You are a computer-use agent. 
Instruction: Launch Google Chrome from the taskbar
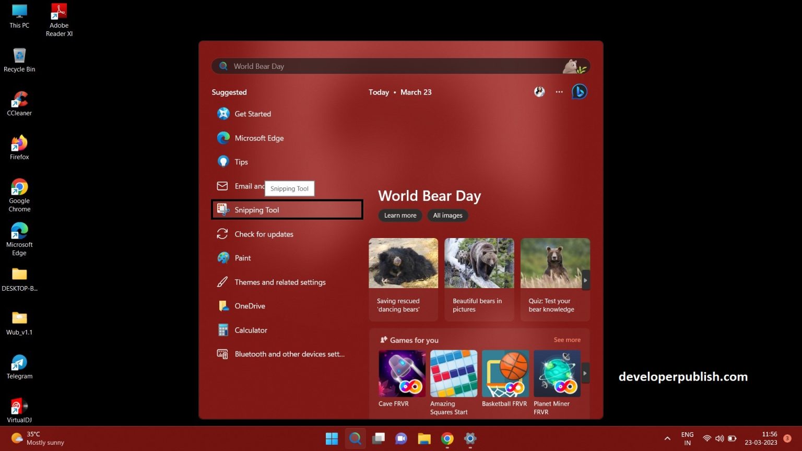point(447,439)
